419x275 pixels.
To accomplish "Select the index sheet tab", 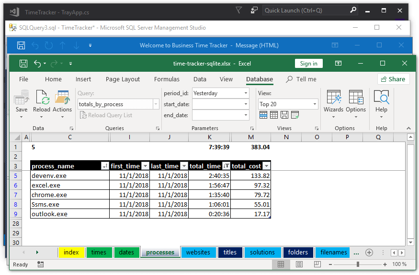I will tap(71, 253).
